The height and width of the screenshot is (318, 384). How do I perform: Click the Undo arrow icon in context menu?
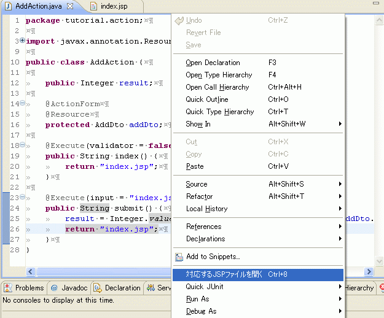tap(179, 21)
